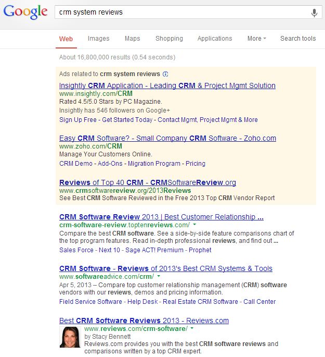Image resolution: width=325 pixels, height=357 pixels.
Task: Open the Maps tab
Action: [133, 39]
